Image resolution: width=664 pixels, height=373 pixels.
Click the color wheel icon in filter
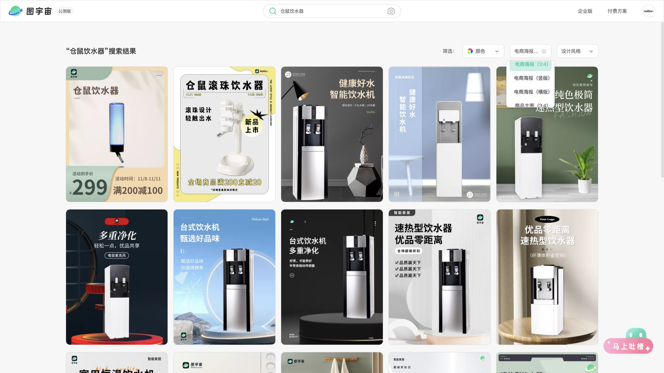coord(470,51)
